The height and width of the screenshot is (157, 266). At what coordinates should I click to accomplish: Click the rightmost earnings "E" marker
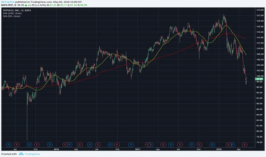click(245, 145)
